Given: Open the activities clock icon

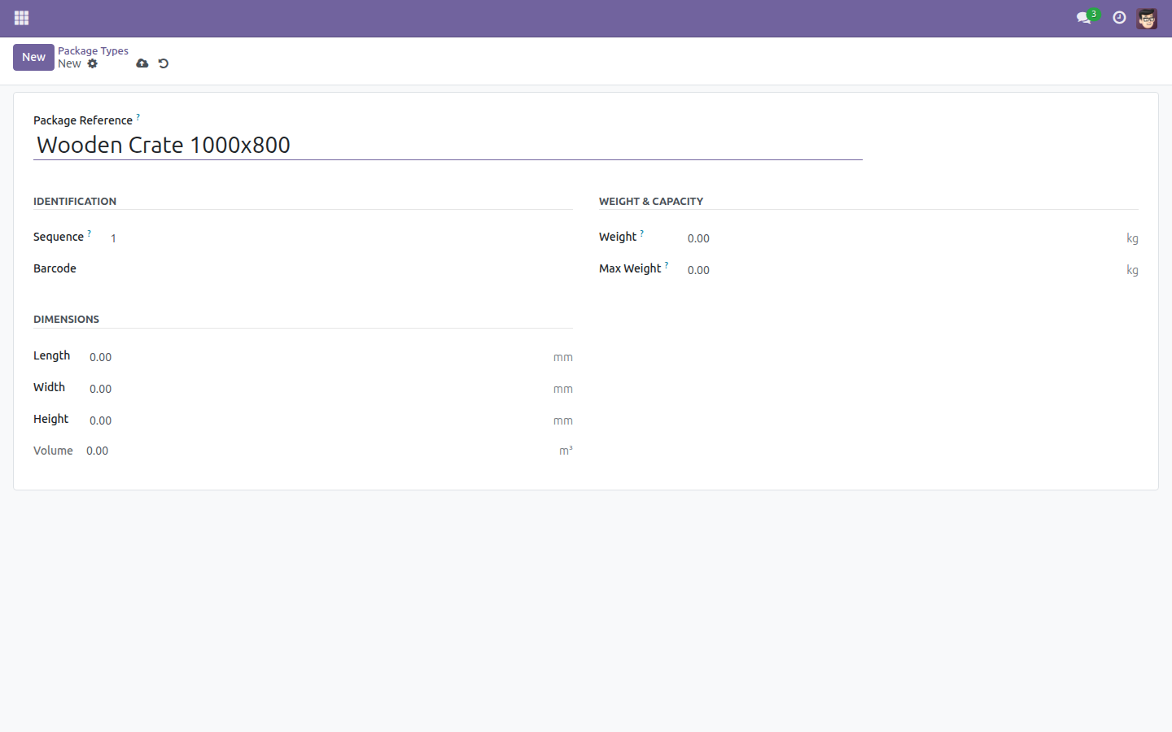Looking at the screenshot, I should pyautogui.click(x=1119, y=18).
